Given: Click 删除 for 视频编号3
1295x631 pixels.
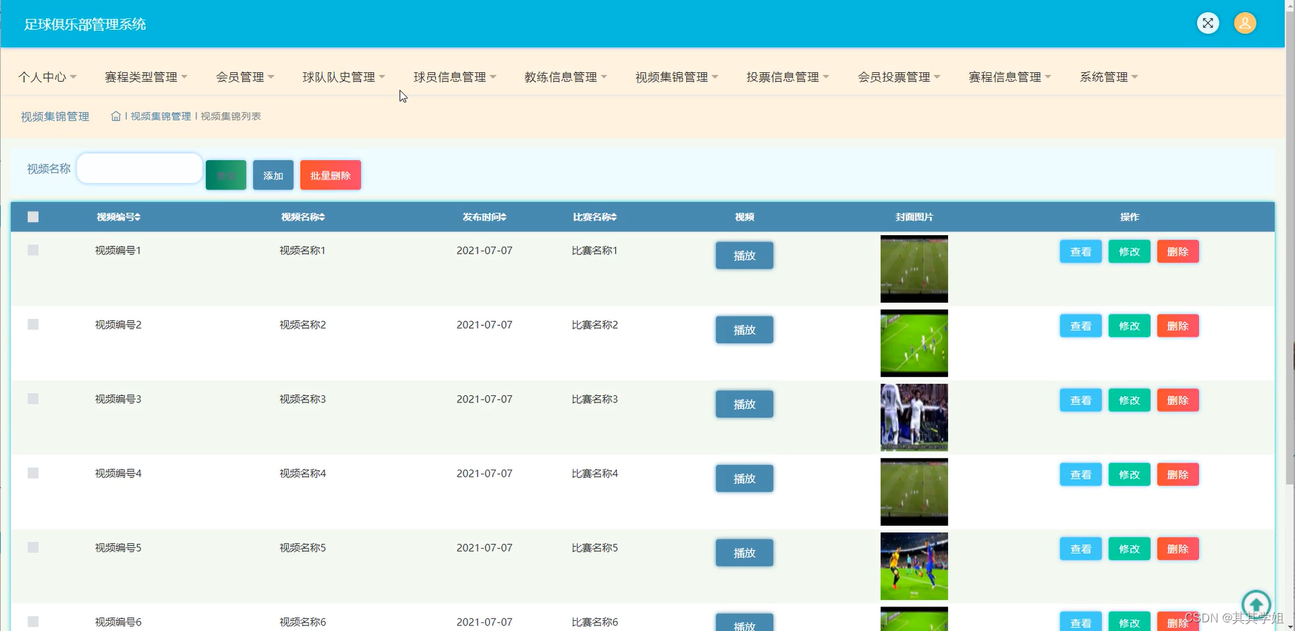Looking at the screenshot, I should 1178,400.
